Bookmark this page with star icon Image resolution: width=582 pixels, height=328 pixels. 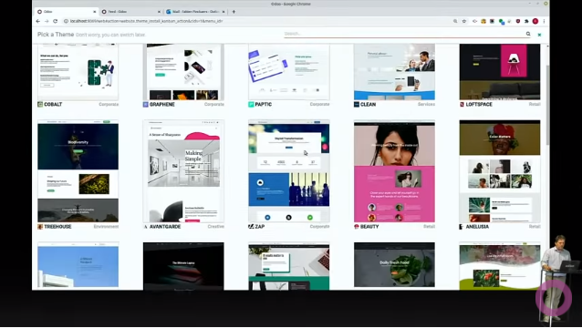click(x=464, y=21)
